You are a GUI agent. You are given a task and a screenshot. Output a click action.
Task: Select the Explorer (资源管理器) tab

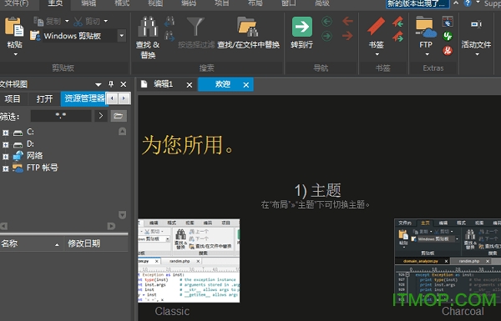click(84, 98)
